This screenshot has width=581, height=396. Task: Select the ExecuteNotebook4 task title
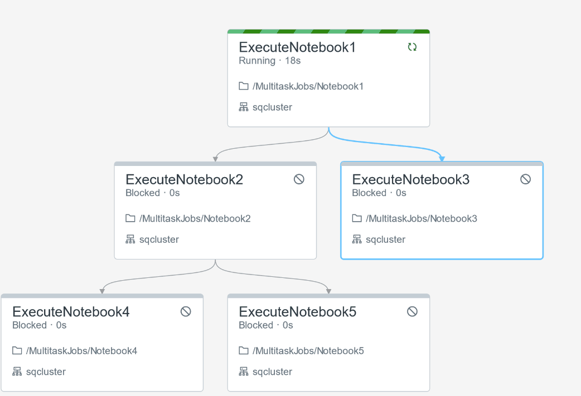[71, 312]
